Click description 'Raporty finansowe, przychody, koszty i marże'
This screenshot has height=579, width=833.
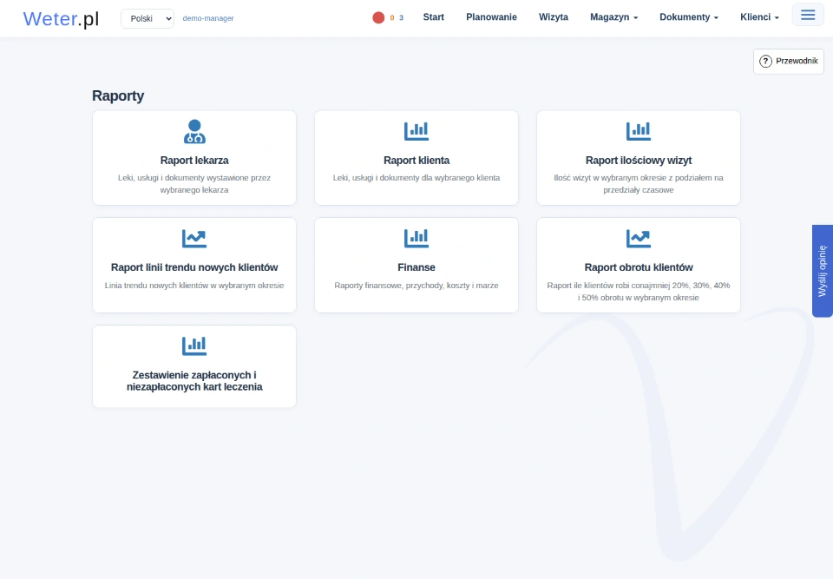coord(416,286)
